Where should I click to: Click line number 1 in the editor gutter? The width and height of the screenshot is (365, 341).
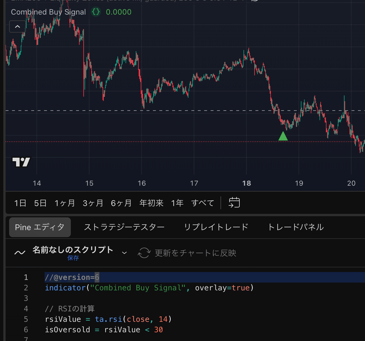[26, 277]
